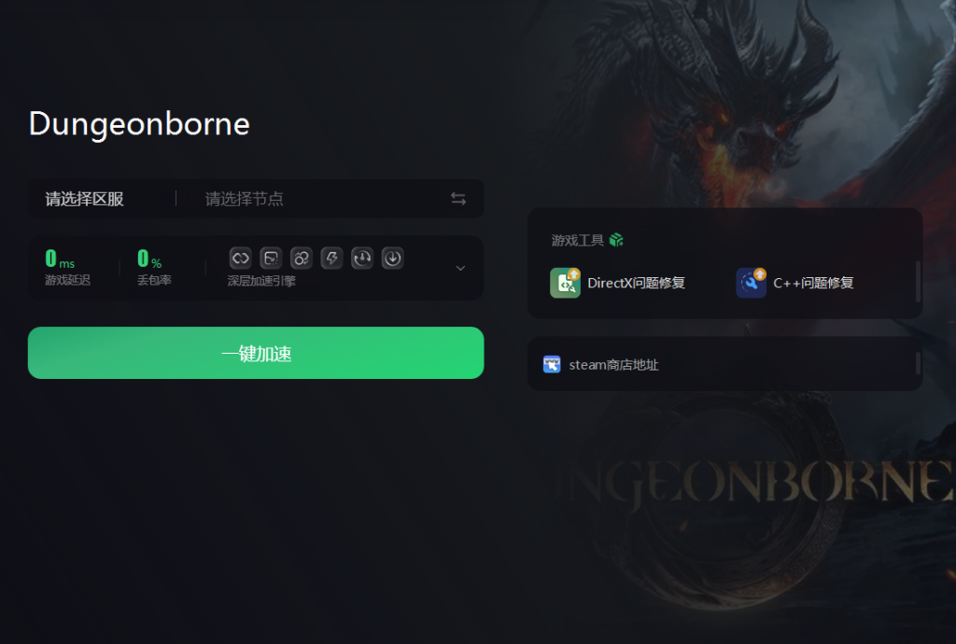Click the 一键加速 green button
Image resolution: width=956 pixels, height=644 pixels.
[x=256, y=353]
